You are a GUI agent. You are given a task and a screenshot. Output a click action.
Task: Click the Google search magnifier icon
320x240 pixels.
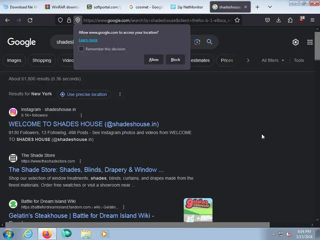pyautogui.click(x=209, y=42)
